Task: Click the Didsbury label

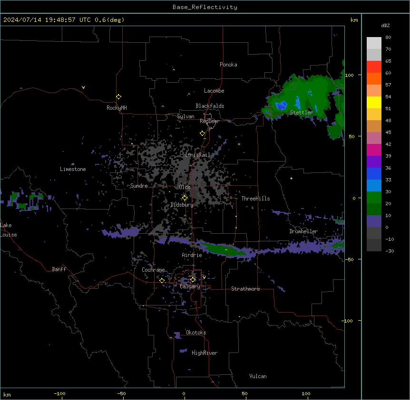Action: (x=182, y=205)
